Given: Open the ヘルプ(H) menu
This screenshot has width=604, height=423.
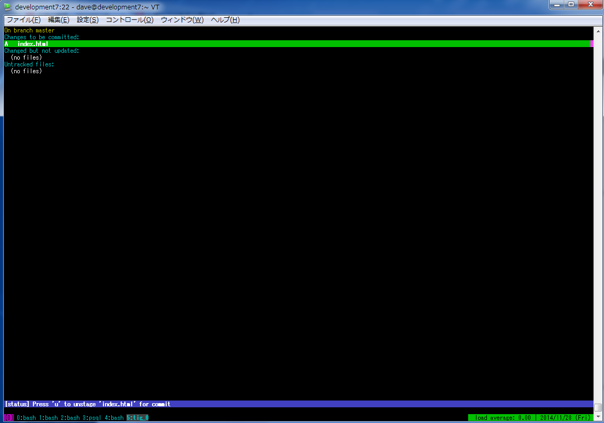Looking at the screenshot, I should coord(225,20).
